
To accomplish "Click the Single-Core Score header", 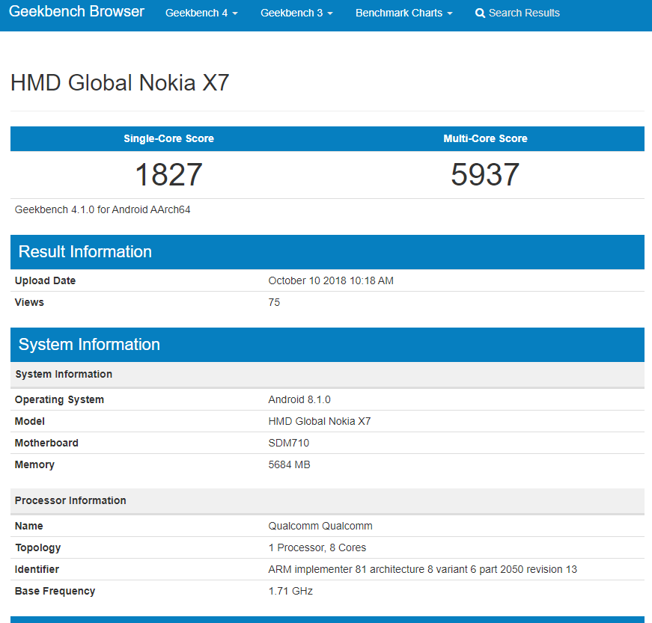I will click(x=169, y=138).
